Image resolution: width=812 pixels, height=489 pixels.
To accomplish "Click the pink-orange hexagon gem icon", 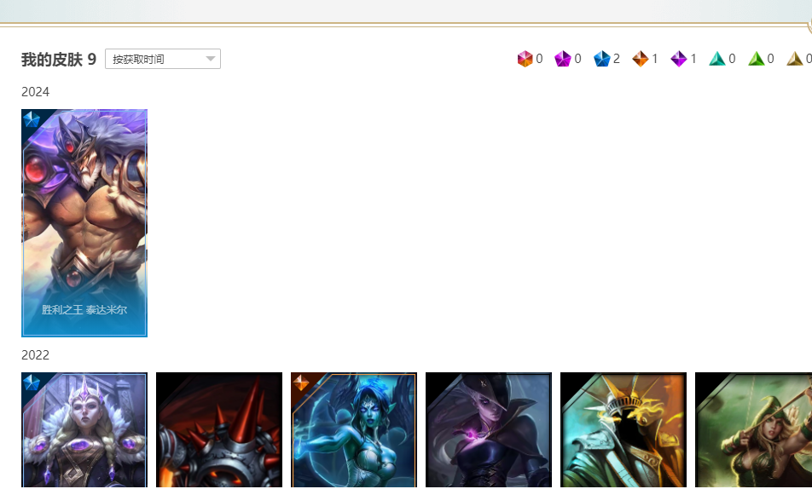I will (525, 59).
